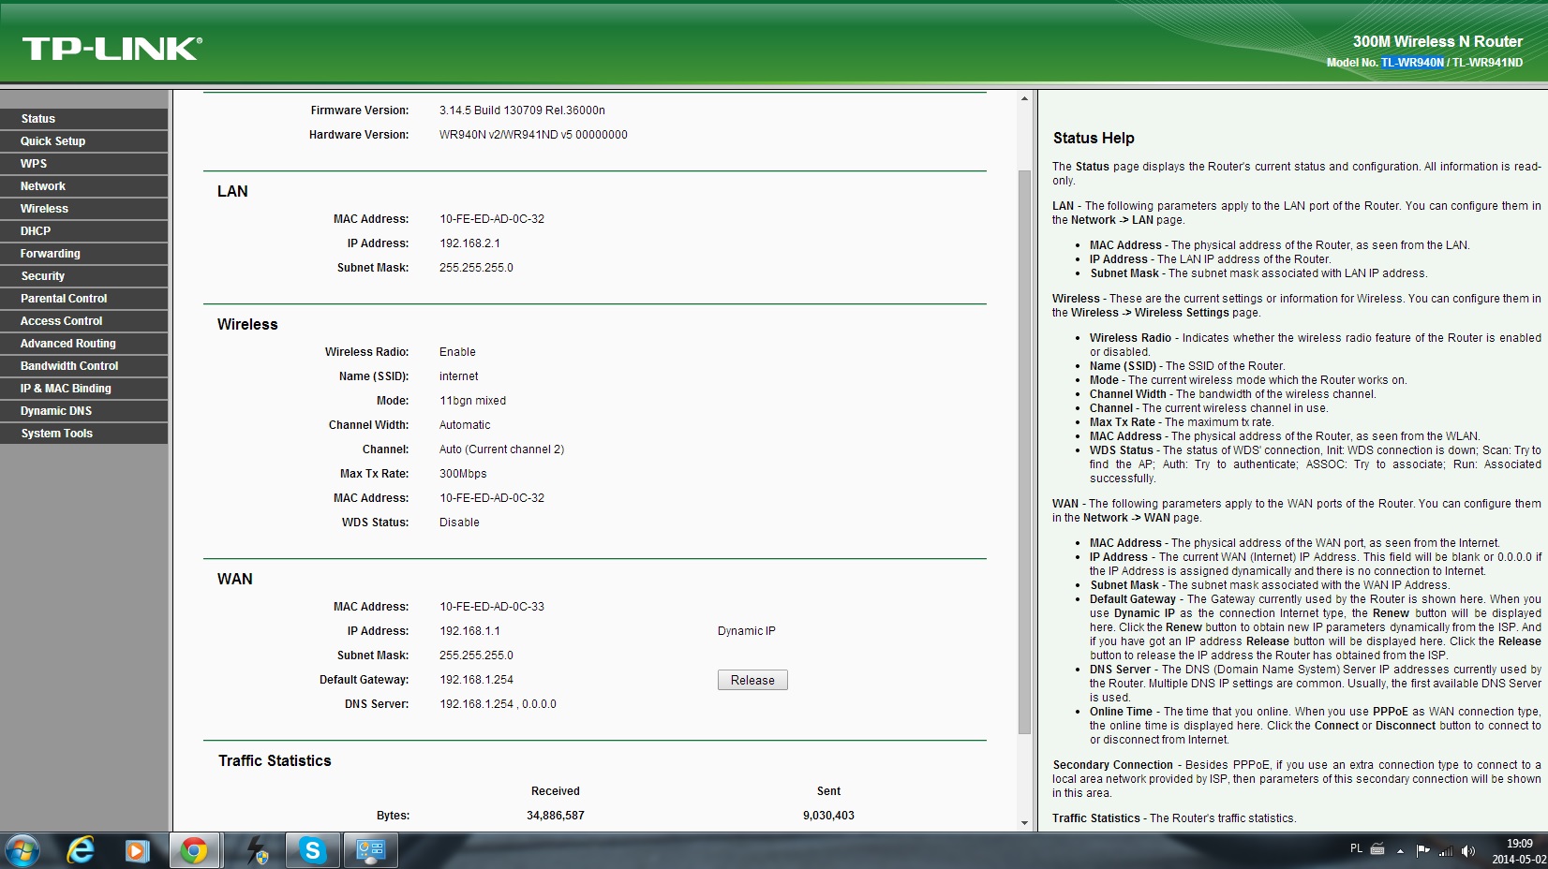Click the WDS Status value "Disable"
This screenshot has width=1548, height=869.
[x=459, y=523]
